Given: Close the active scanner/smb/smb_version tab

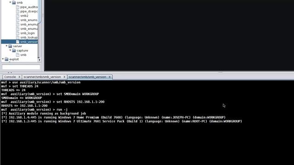Looking at the screenshot, I should 110,77.
